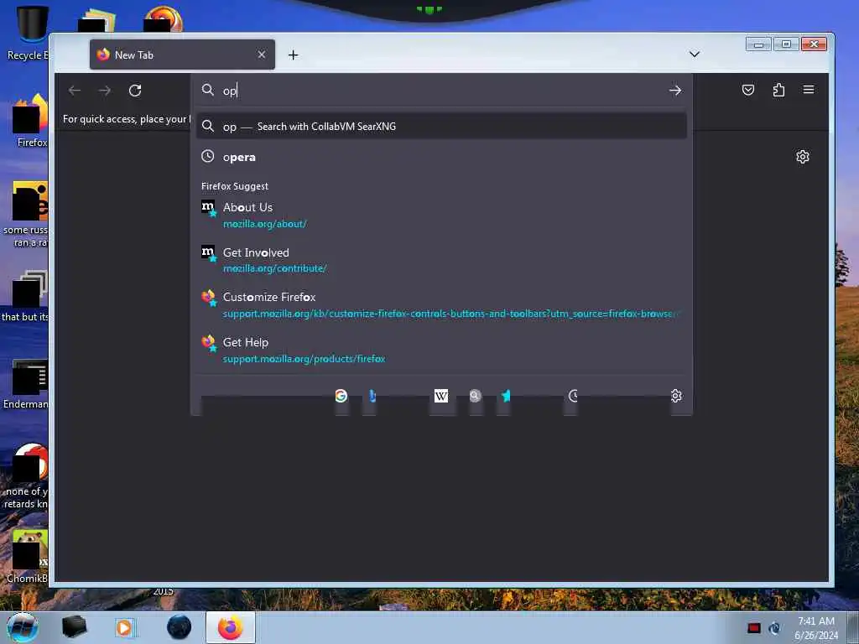Search this time with Bing
The height and width of the screenshot is (644, 859).
(372, 396)
